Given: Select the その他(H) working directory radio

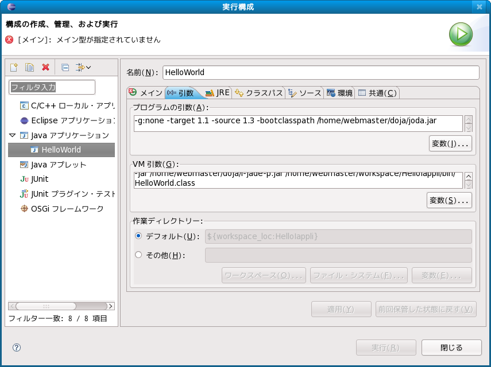Looking at the screenshot, I should coord(138,255).
